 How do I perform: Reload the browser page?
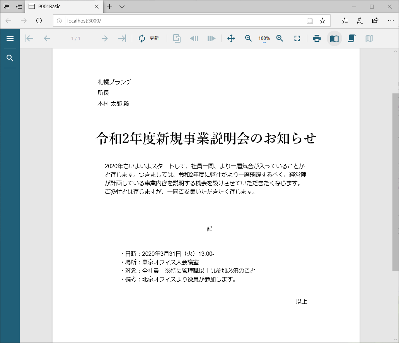[x=39, y=21]
